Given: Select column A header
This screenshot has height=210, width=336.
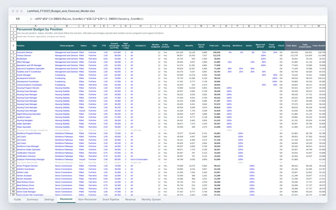Looking at the screenshot, I should tap(36, 26).
